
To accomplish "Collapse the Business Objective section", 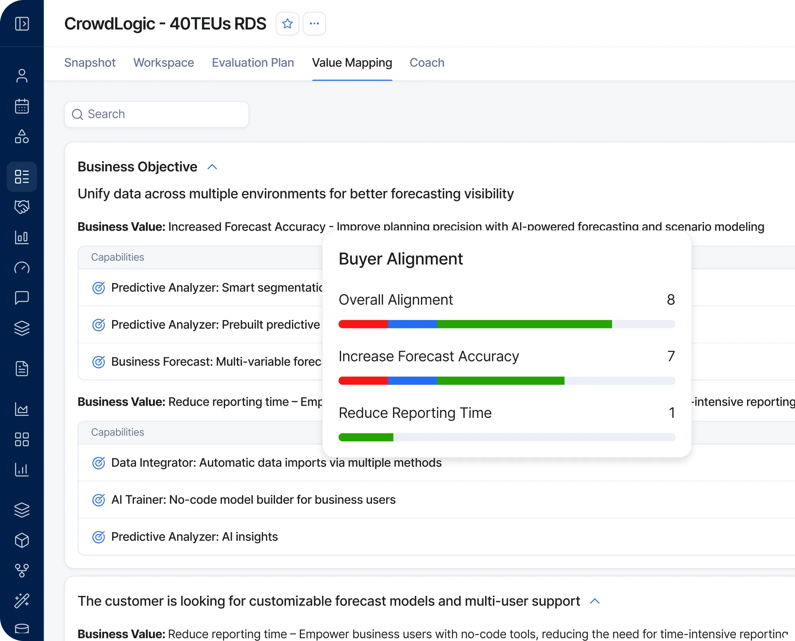I will tap(212, 167).
